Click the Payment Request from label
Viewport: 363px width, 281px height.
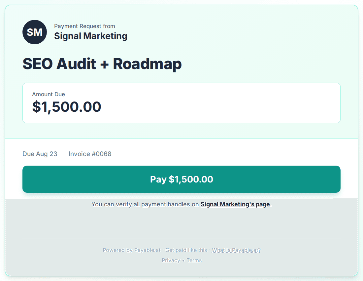click(84, 26)
